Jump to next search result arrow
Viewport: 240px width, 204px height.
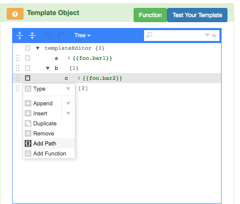[207, 35]
